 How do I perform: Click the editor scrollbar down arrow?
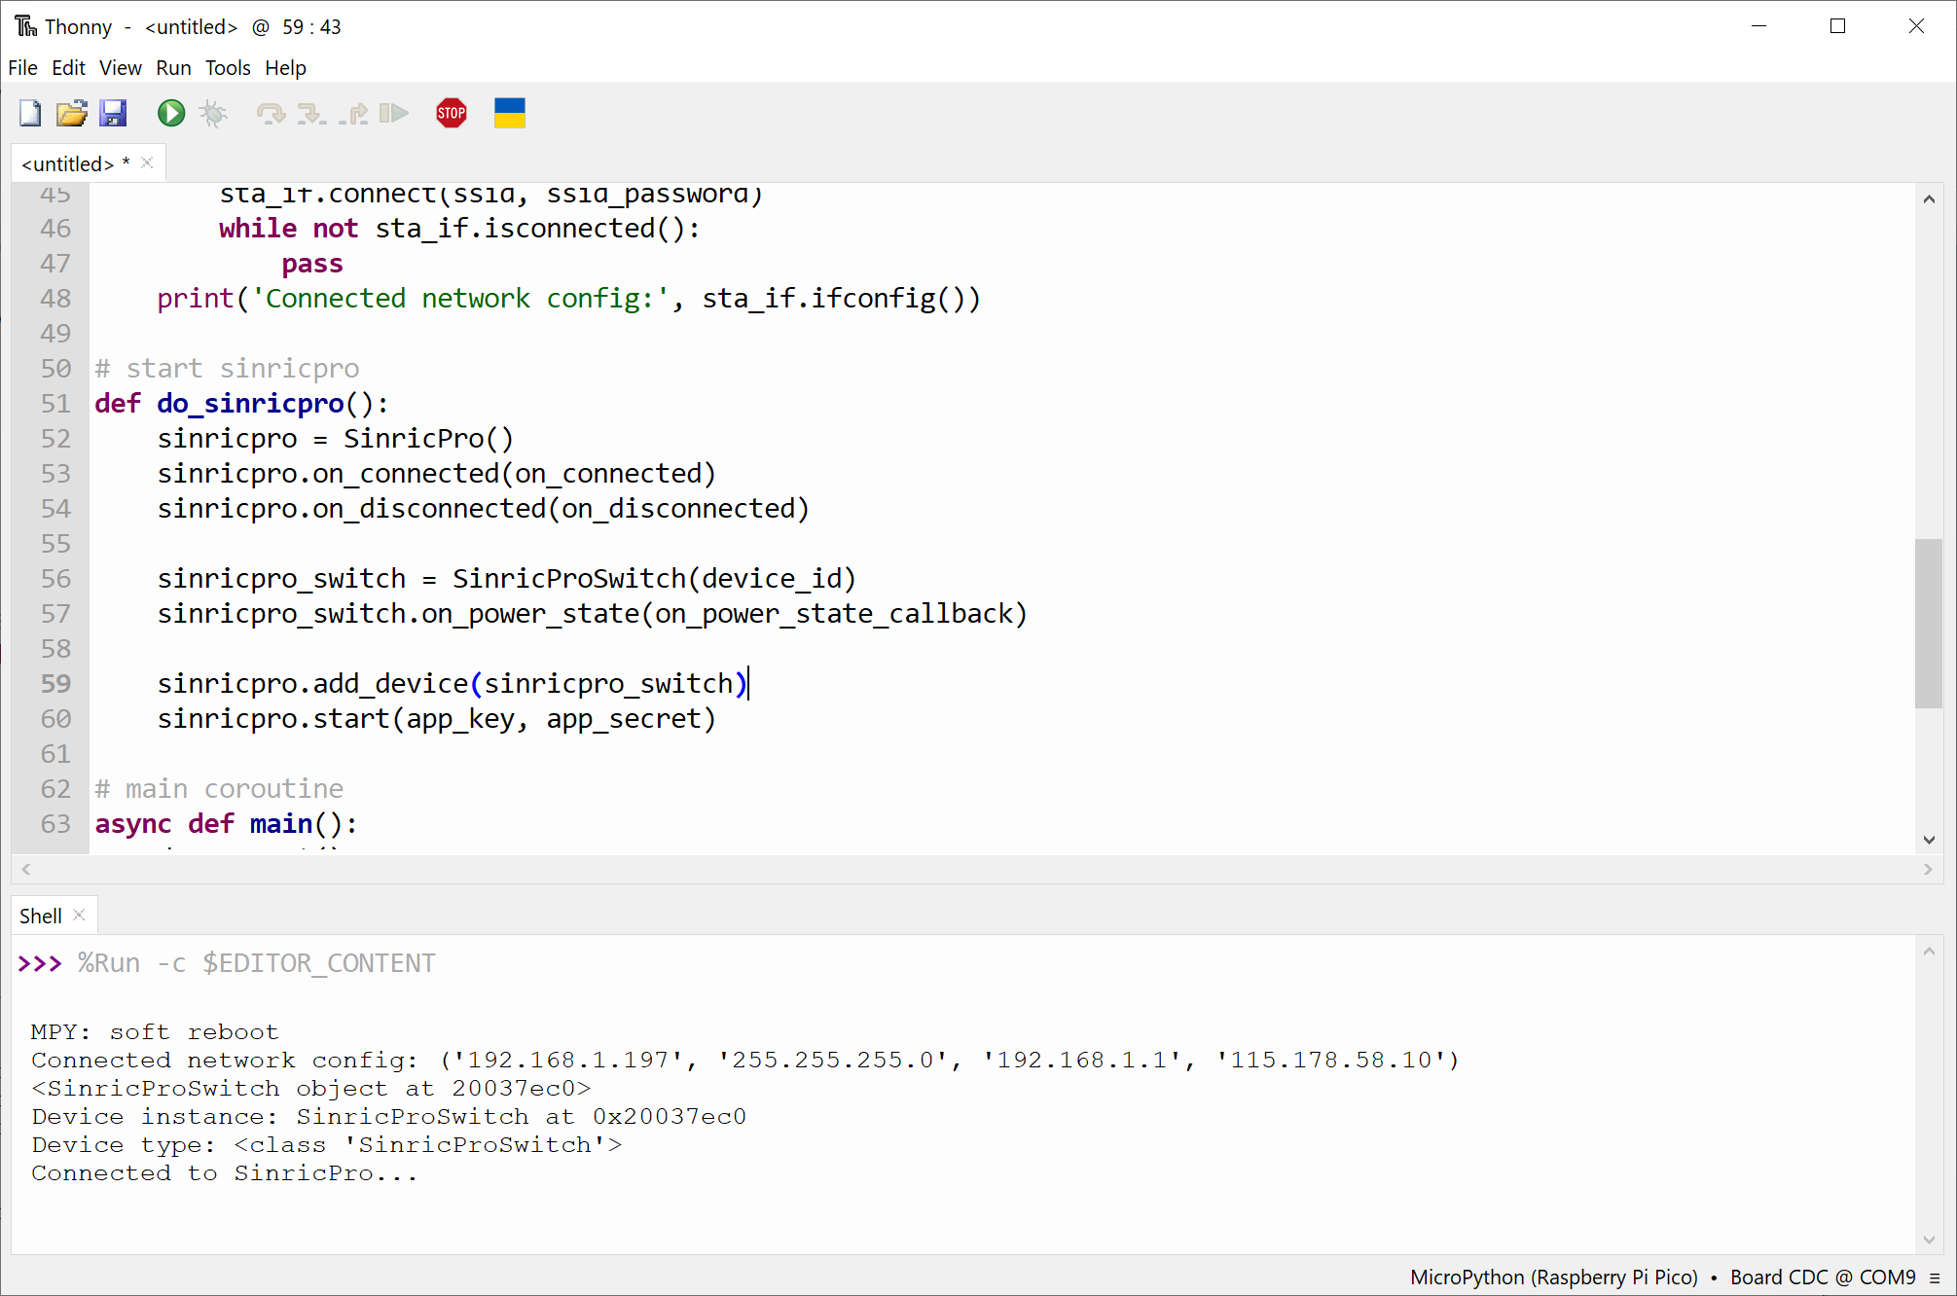click(1929, 840)
